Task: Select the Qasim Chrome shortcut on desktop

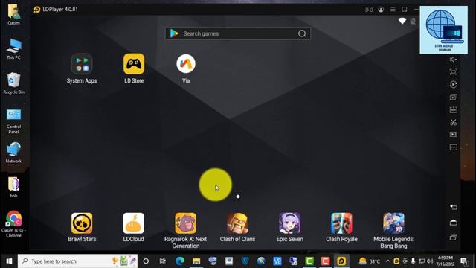Action: (13, 223)
